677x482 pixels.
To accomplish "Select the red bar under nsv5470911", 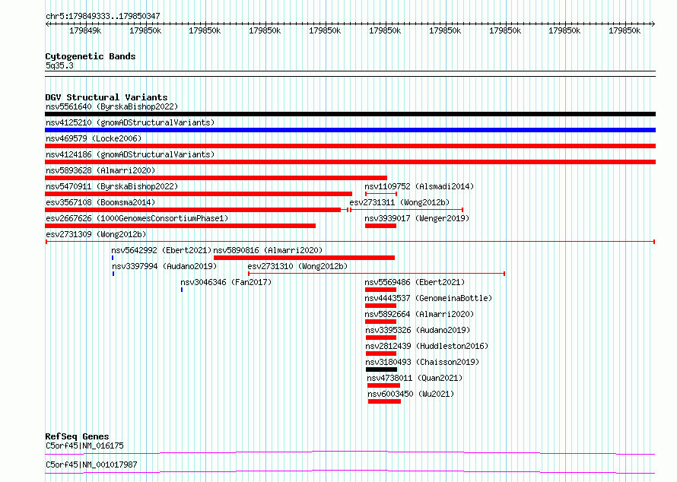I will 199,194.
